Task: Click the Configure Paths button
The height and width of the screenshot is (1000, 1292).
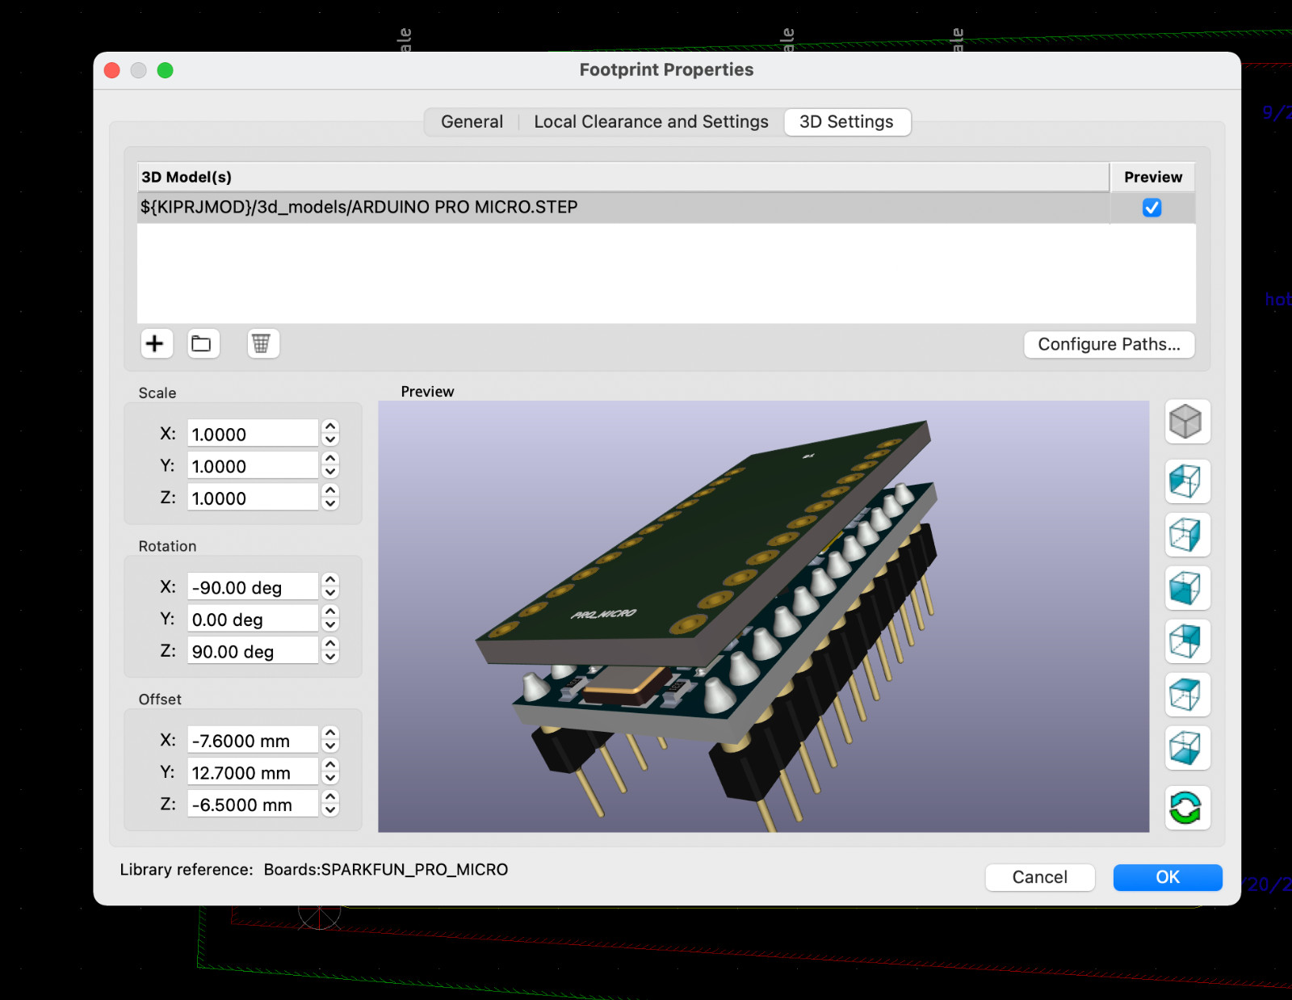Action: [x=1110, y=344]
